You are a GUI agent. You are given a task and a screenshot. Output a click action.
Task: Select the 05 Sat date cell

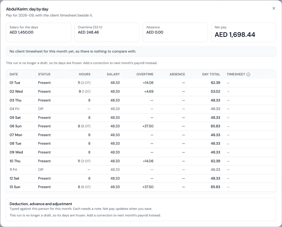pyautogui.click(x=15, y=118)
